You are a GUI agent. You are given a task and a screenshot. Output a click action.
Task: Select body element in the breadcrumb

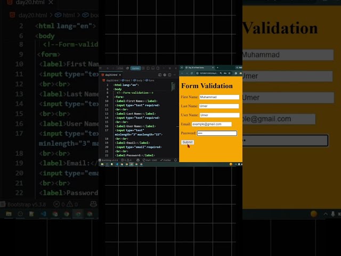(138, 81)
